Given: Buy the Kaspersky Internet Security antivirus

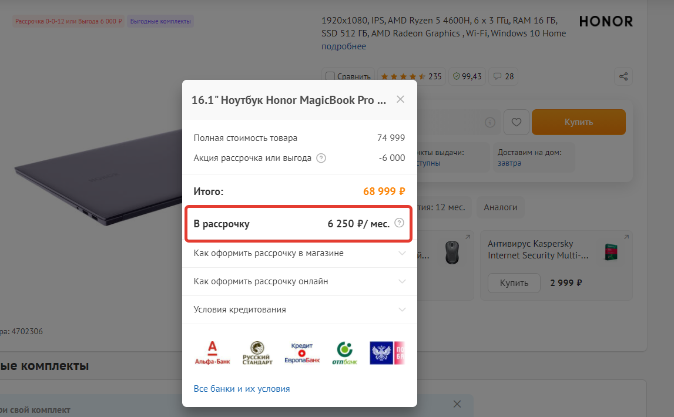Looking at the screenshot, I should click(x=514, y=283).
